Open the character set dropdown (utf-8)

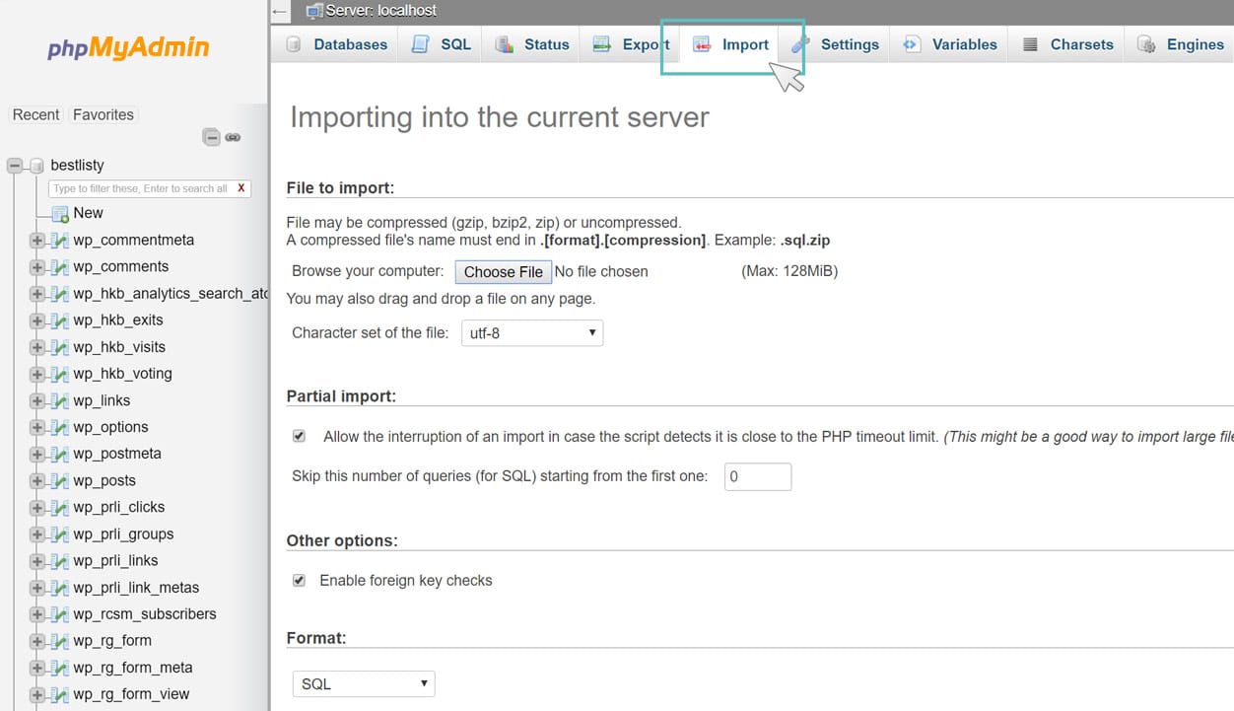(532, 333)
